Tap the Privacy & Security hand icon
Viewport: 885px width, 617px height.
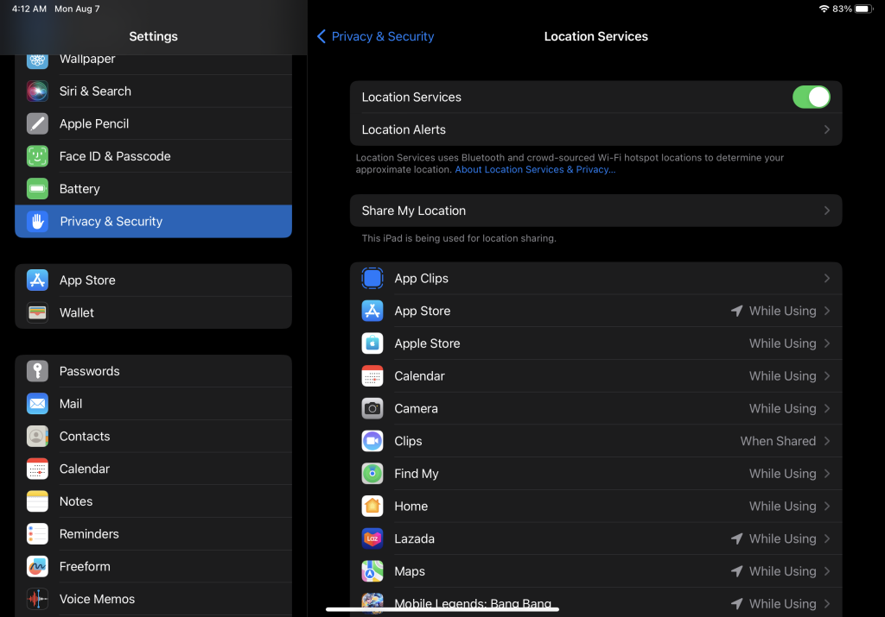[37, 222]
